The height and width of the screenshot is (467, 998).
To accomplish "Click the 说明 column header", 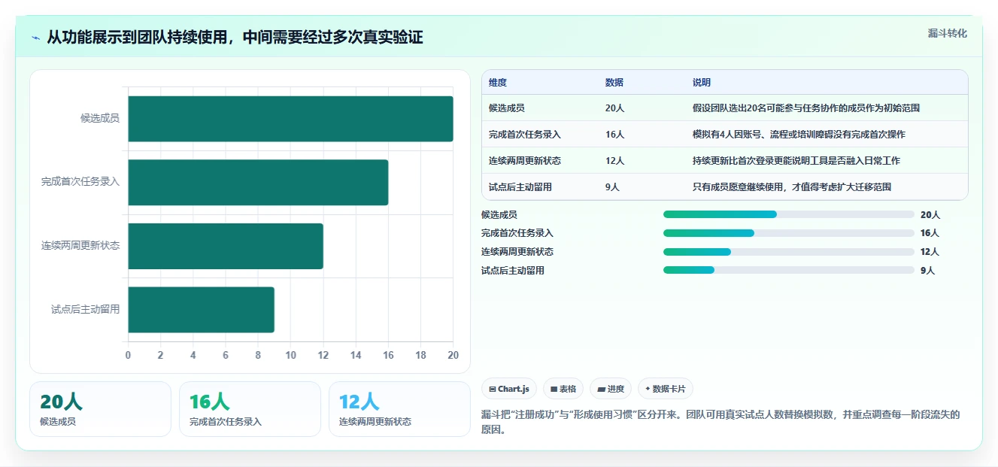I will 702,83.
